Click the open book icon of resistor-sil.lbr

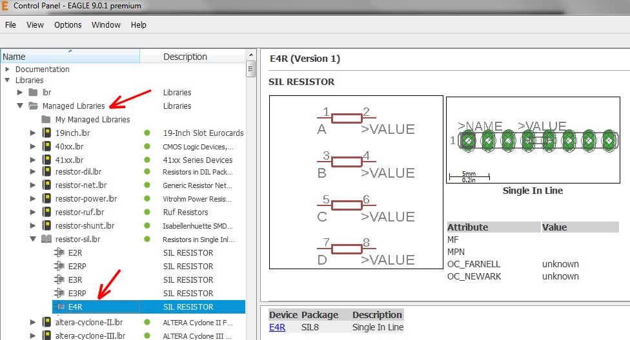click(46, 239)
